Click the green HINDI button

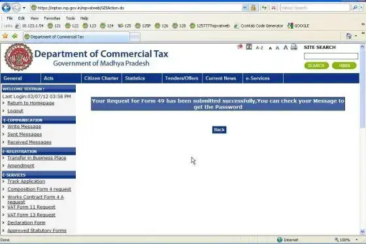344,65
